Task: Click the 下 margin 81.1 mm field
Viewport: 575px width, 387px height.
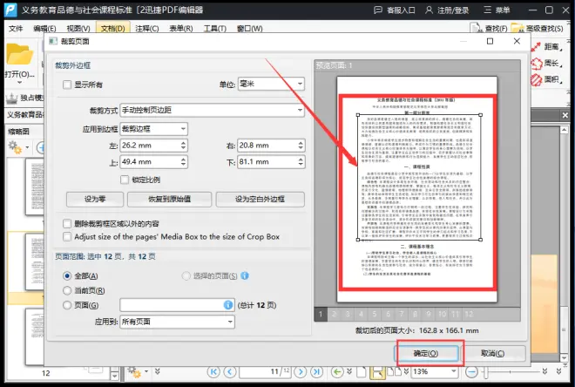Action: (271, 162)
